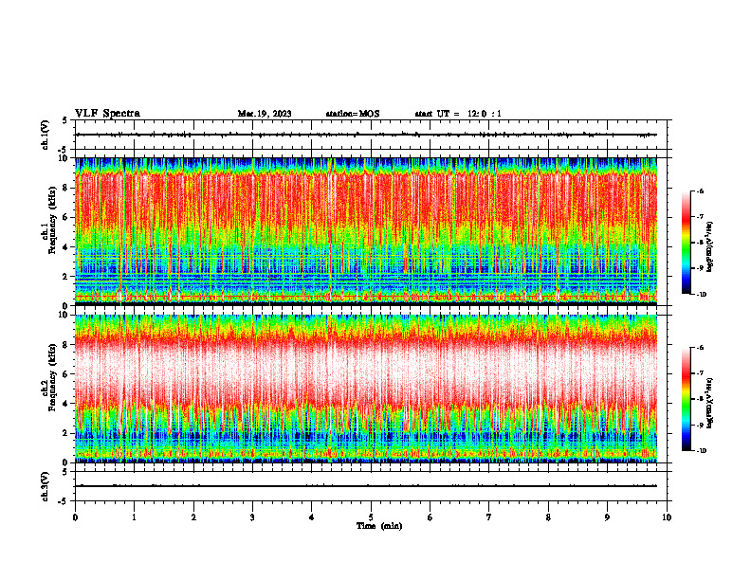Image resolution: width=751 pixels, height=580 pixels.
Task: Click time axis tick label "1"
Action: click(135, 517)
